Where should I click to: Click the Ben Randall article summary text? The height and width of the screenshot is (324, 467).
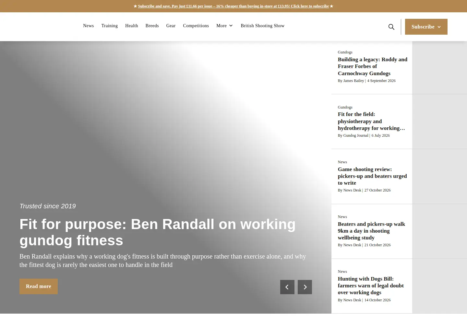coord(163,260)
